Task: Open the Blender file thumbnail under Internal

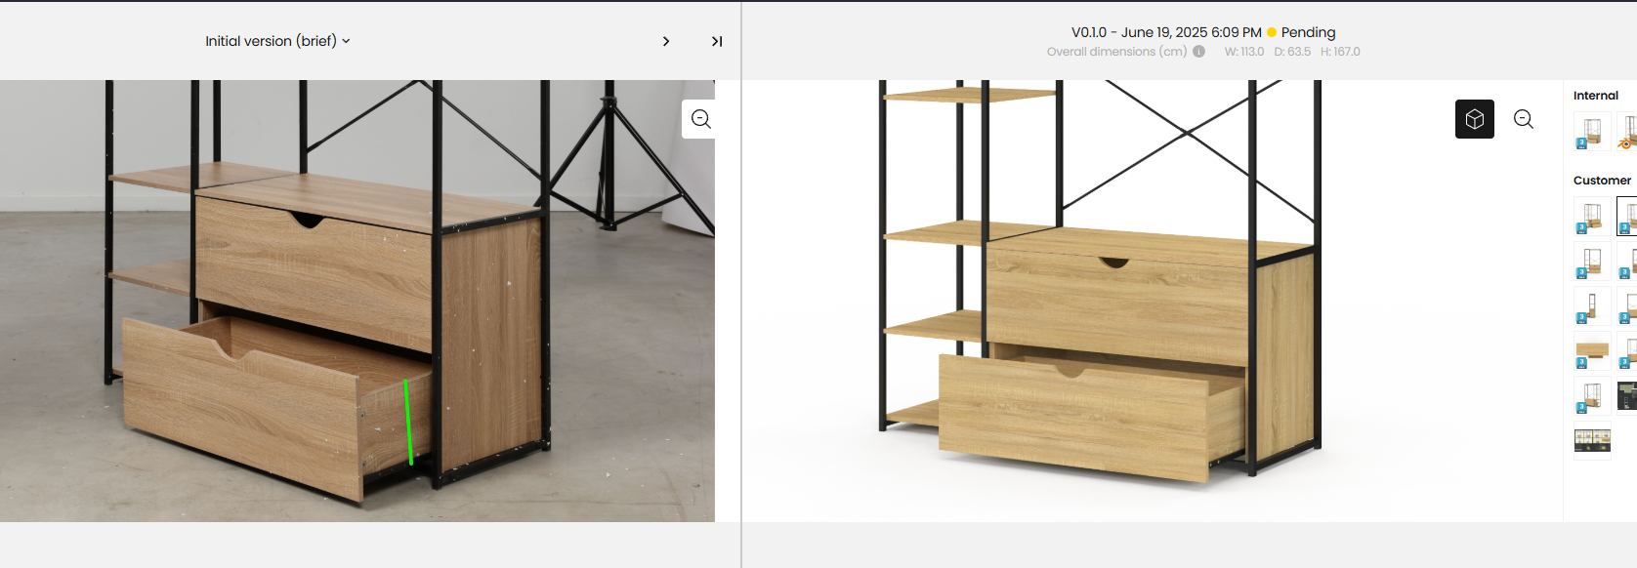Action: pos(1628,131)
